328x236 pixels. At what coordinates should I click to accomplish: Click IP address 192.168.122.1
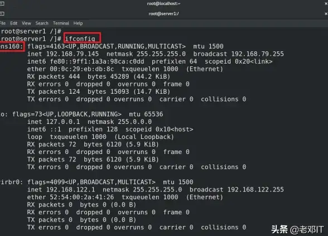[x=70, y=190]
